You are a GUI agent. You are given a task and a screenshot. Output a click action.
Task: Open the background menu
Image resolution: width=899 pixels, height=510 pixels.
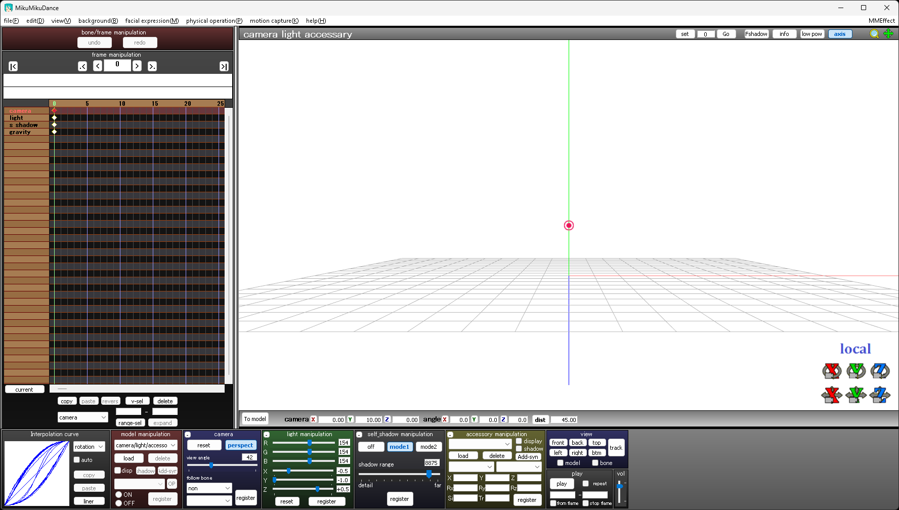pos(98,21)
